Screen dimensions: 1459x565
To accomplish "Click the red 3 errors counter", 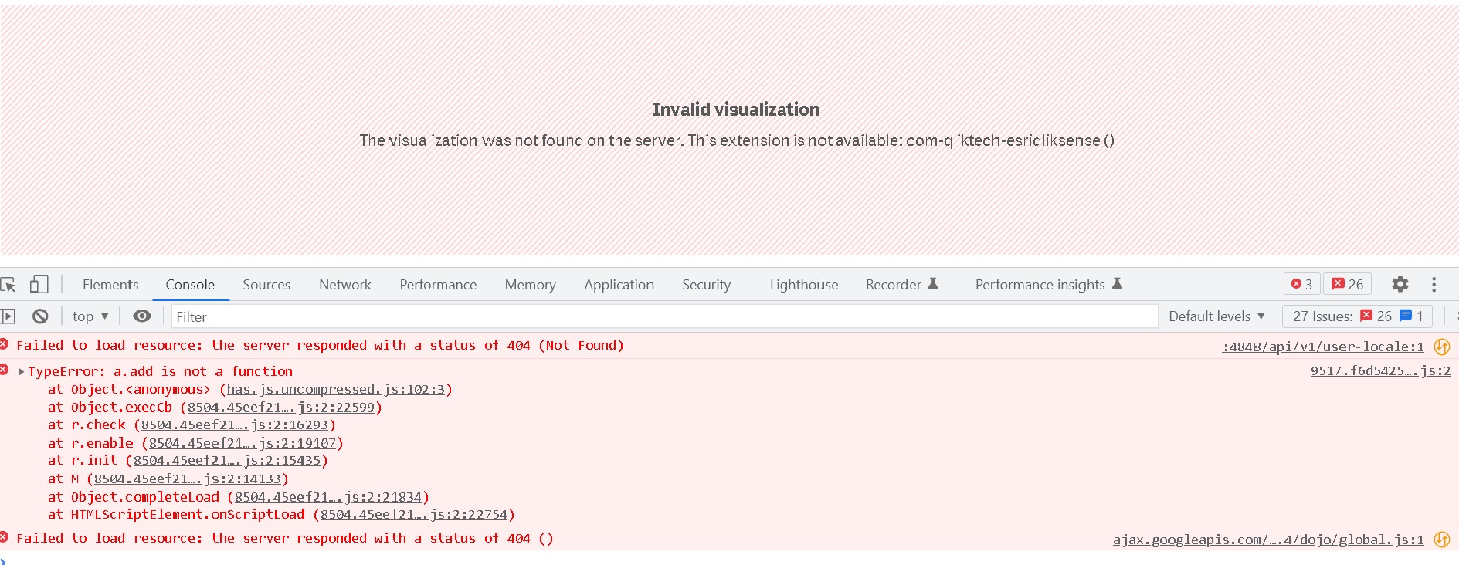I will [x=1302, y=285].
